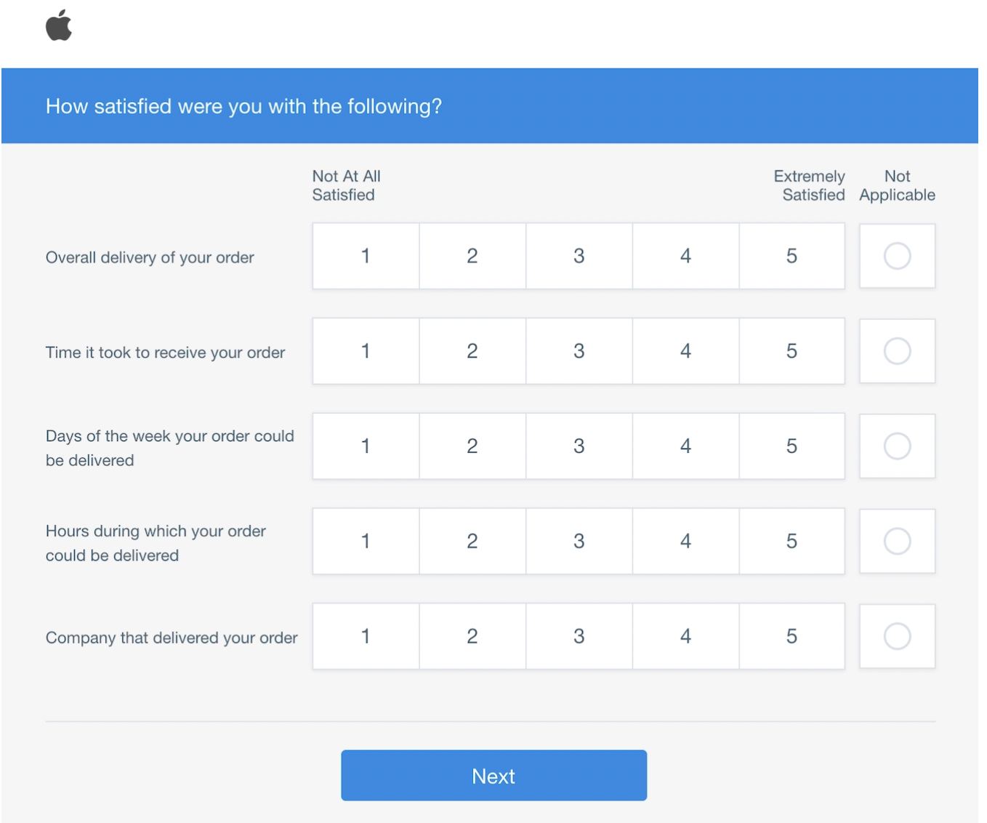
Task: Rate overall delivery of your order 3
Action: (579, 256)
